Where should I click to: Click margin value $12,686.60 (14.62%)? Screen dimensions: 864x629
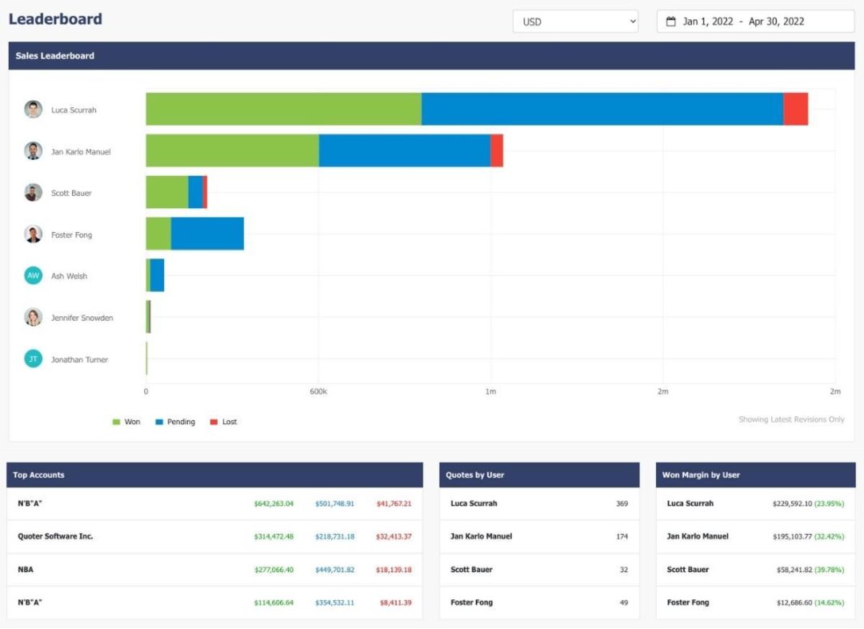click(x=810, y=603)
